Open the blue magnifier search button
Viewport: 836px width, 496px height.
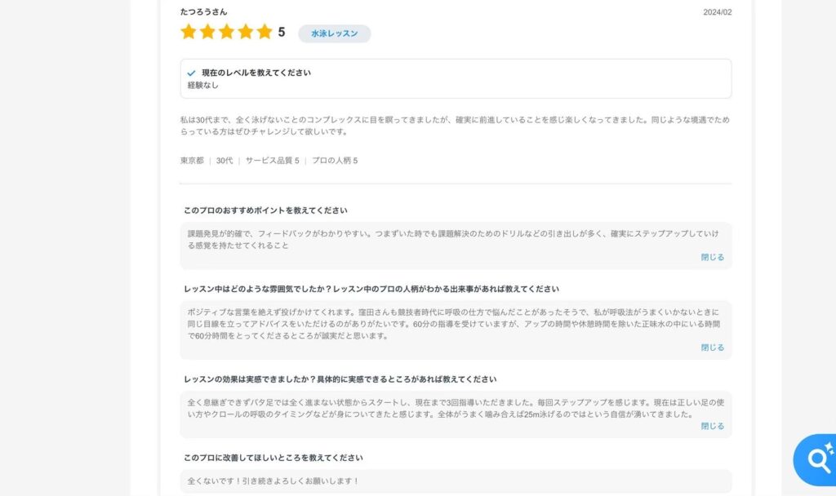(816, 459)
